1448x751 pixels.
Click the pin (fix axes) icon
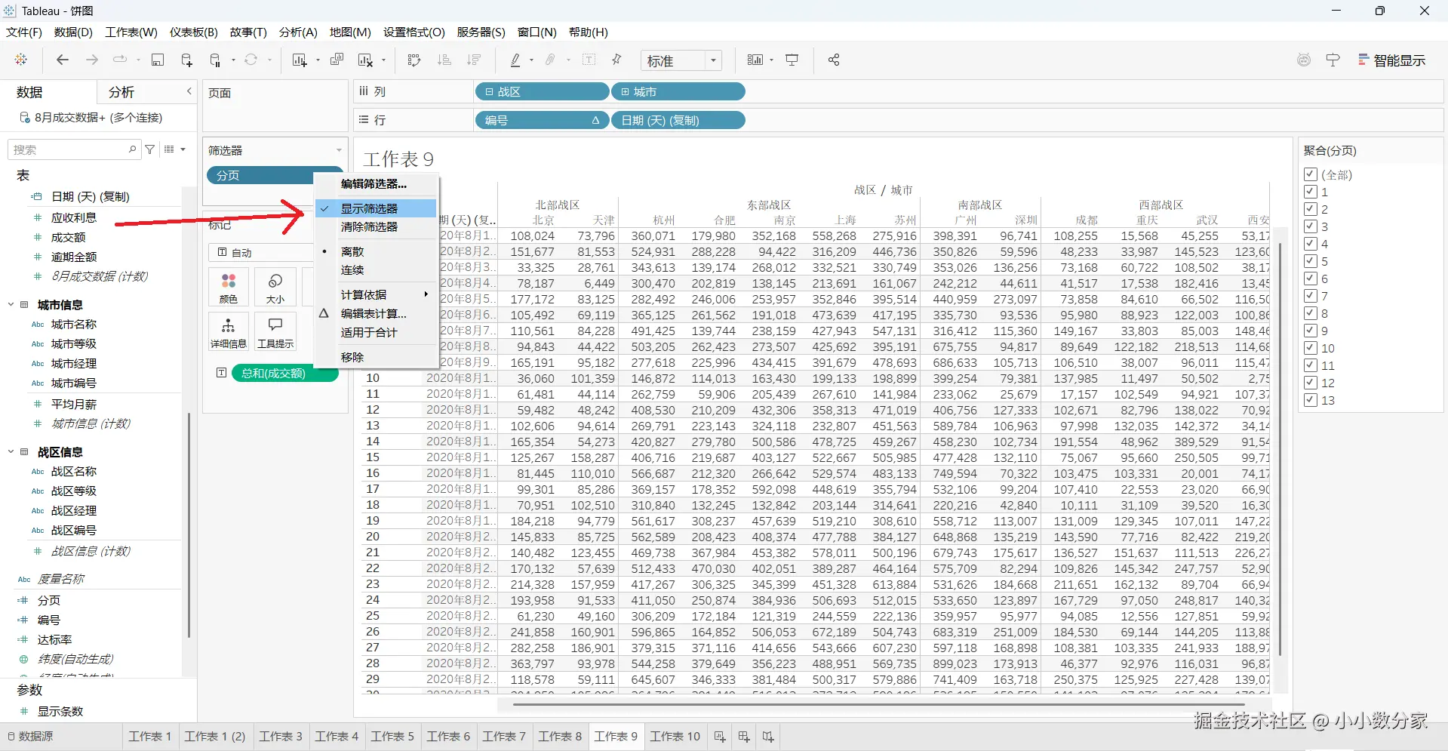coord(616,60)
